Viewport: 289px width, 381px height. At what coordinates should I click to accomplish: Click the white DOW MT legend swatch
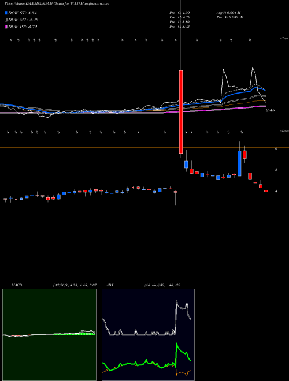pos(6,20)
